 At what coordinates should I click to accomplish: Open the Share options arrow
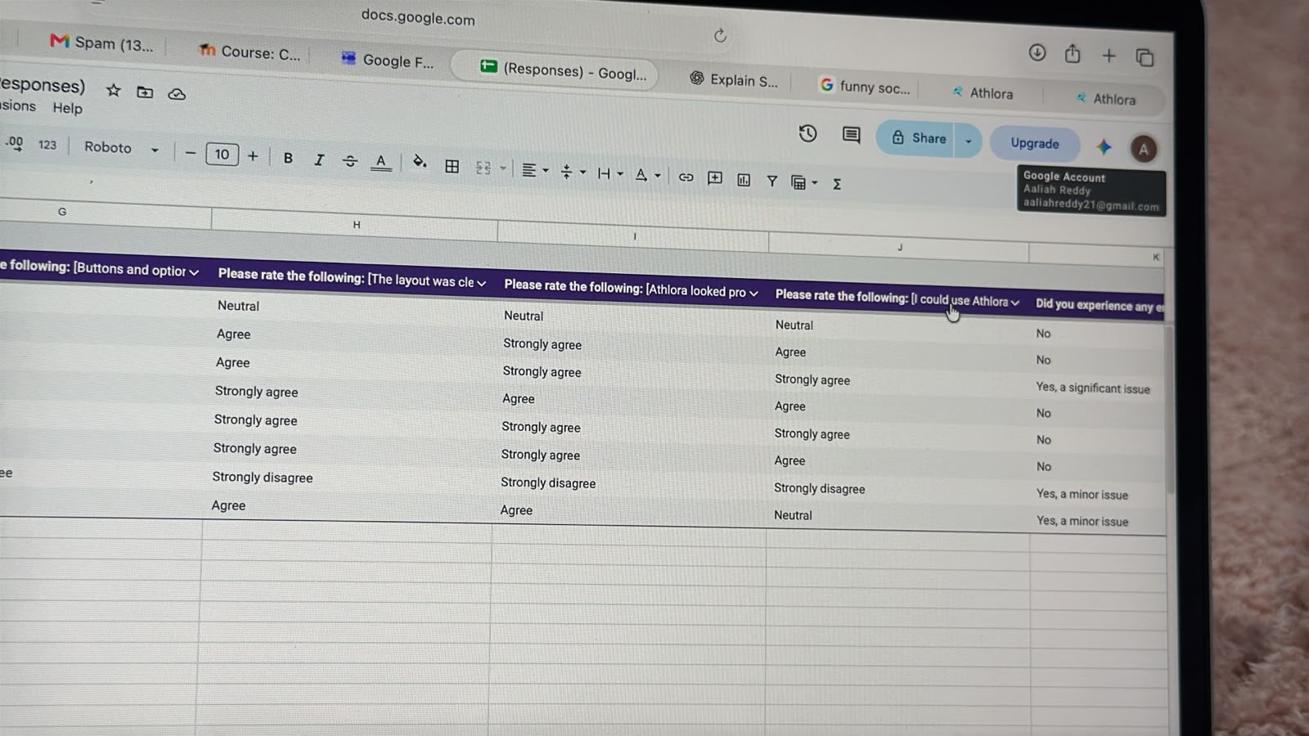tap(969, 141)
